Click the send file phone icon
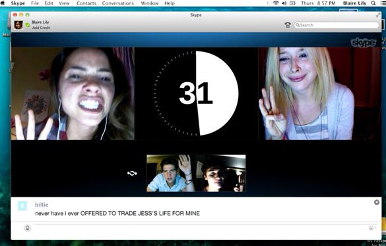 click(x=27, y=228)
